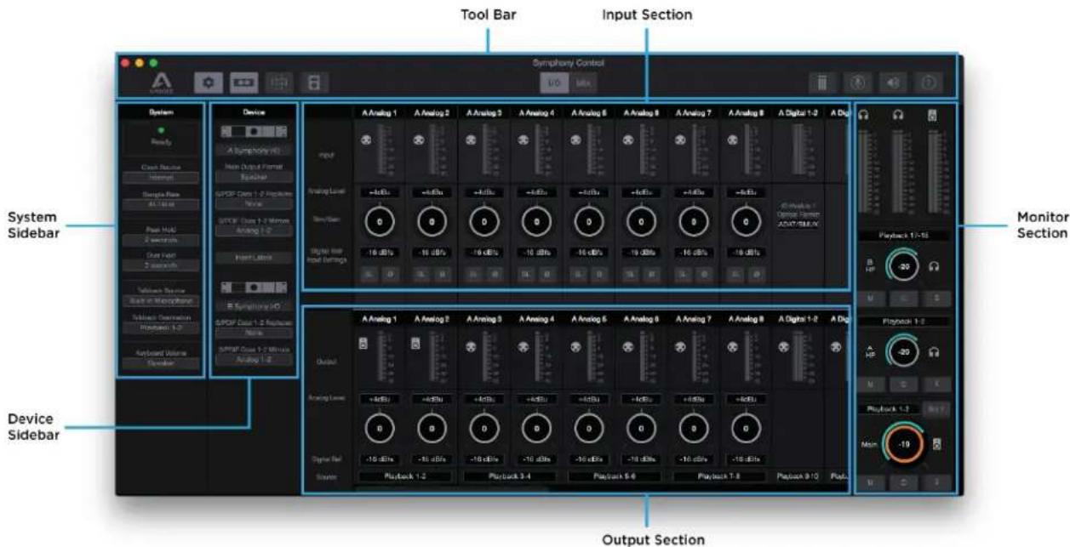The width and height of the screenshot is (1070, 547).
Task: Open the Peak Hold dropdown
Action: pyautogui.click(x=161, y=241)
